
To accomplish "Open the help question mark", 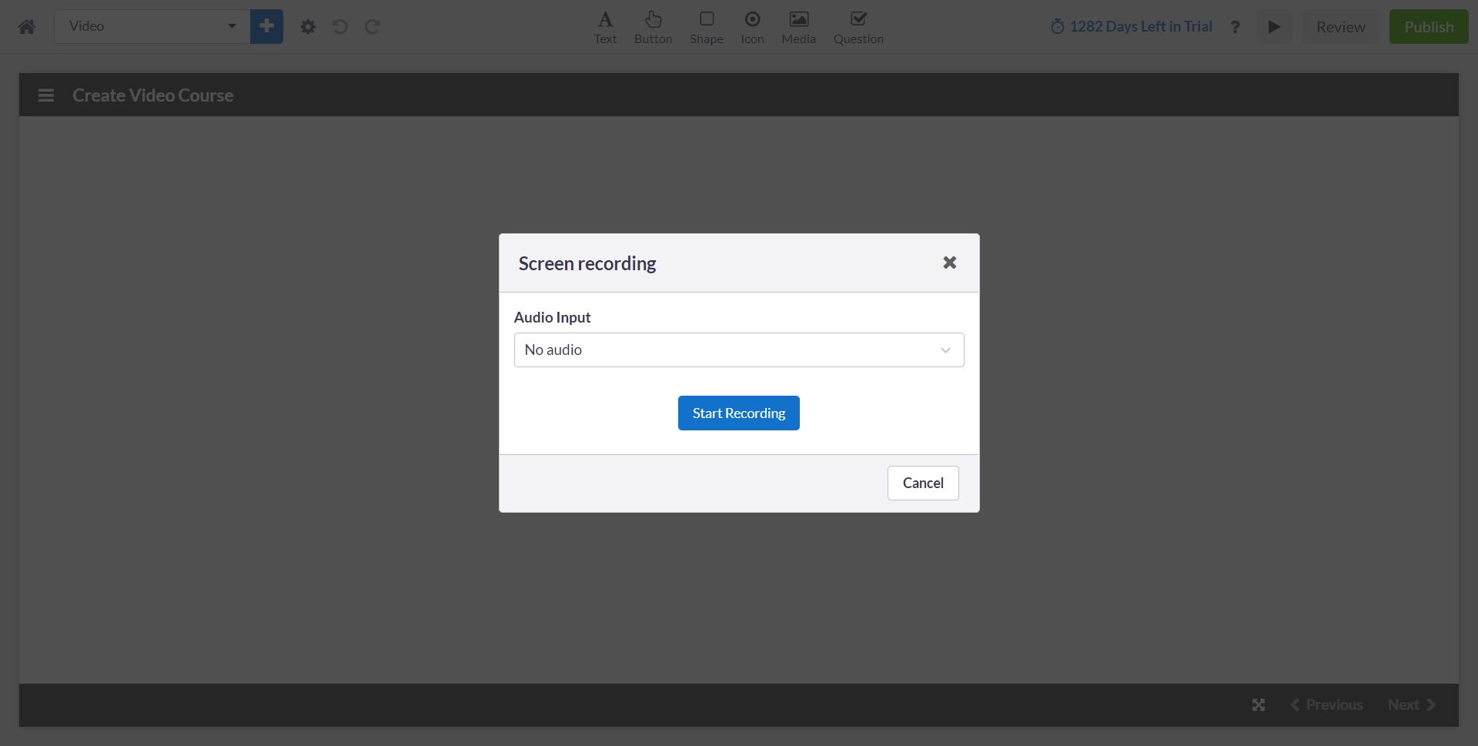I will click(1235, 27).
